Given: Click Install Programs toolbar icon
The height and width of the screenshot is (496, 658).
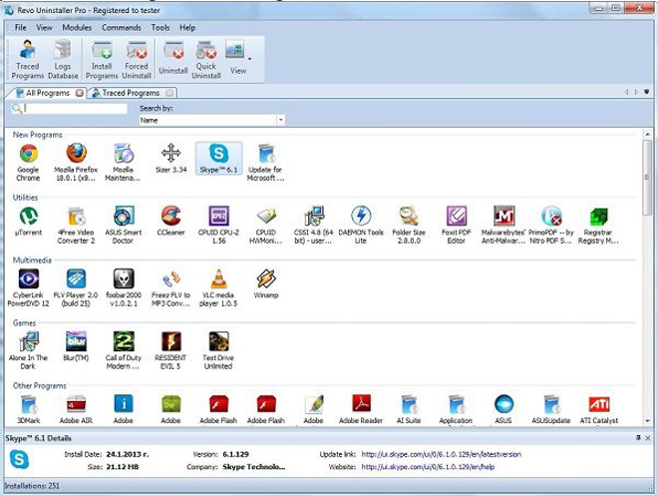Looking at the screenshot, I should [x=102, y=59].
